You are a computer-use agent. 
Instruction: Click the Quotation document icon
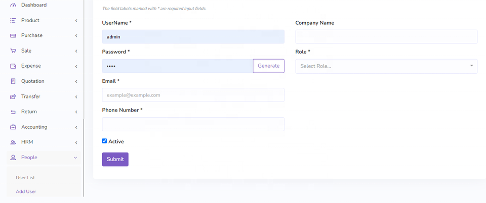tap(13, 81)
